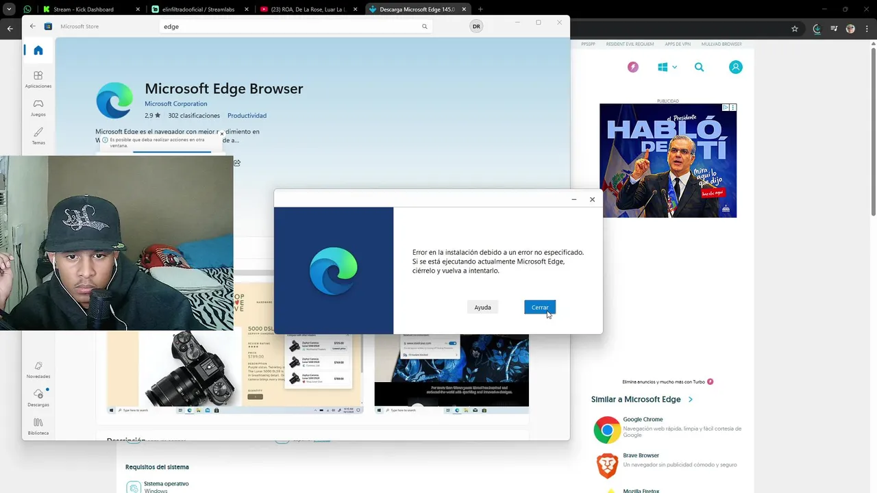The width and height of the screenshot is (877, 493).
Task: Open the APPS DE VPN bookmark
Action: click(x=678, y=44)
